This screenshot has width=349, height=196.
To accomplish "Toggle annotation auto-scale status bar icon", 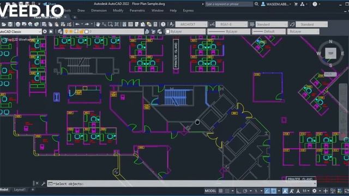I will tap(292, 191).
